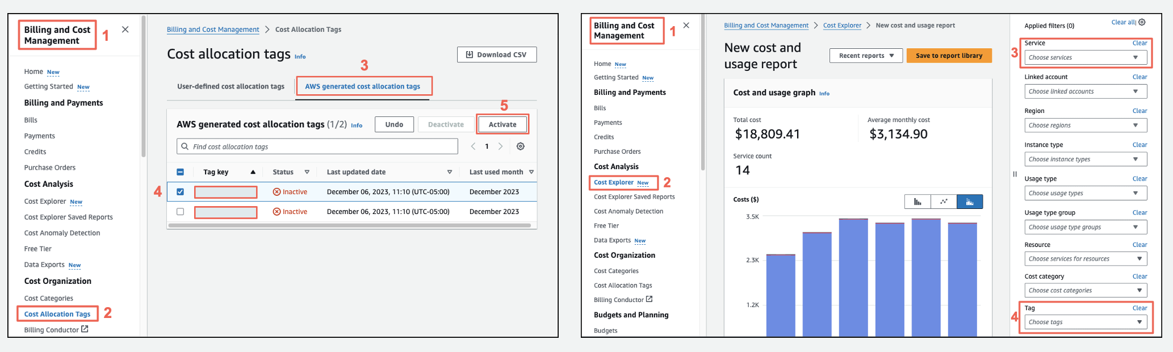Toggle the select-all checkbox in tags table header

(180, 172)
